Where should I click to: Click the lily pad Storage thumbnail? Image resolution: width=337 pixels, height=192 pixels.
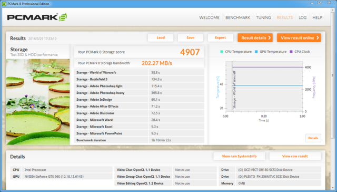38,102
